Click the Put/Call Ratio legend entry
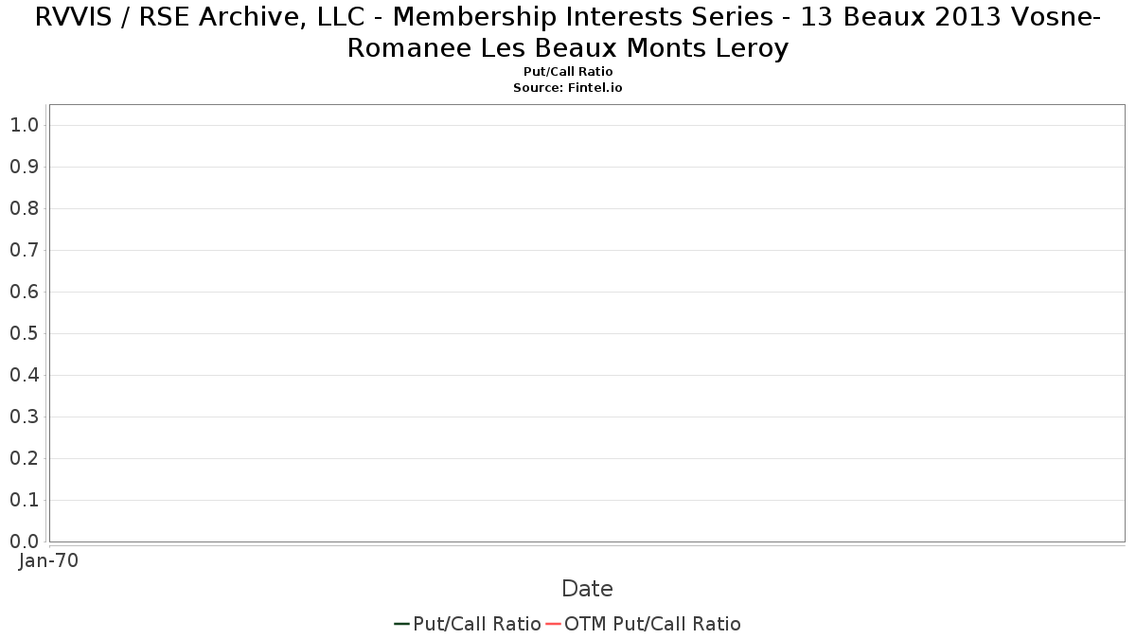 click(x=468, y=624)
